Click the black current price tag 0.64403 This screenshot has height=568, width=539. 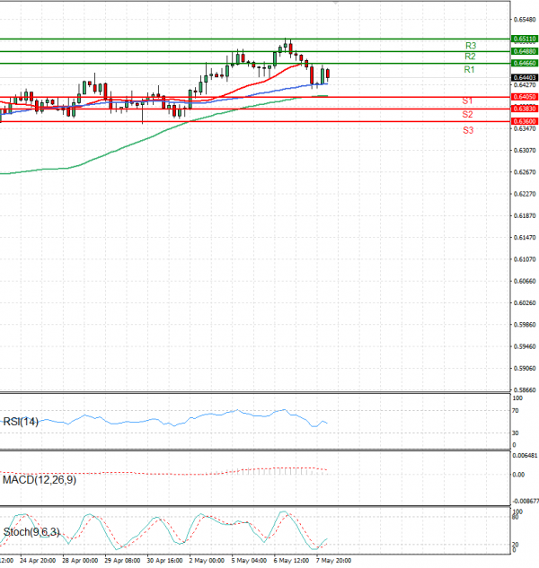[x=525, y=77]
